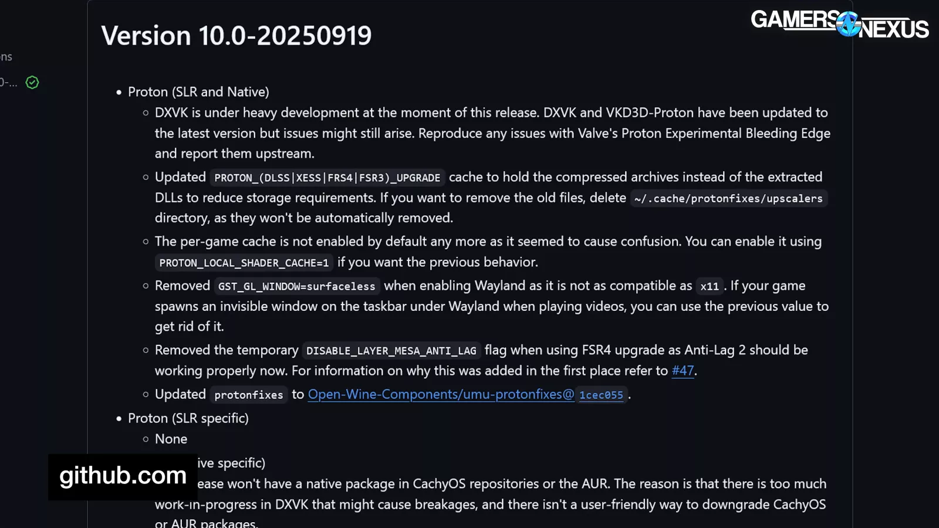Image resolution: width=939 pixels, height=528 pixels.
Task: Click the x11 inline code label
Action: click(x=709, y=286)
